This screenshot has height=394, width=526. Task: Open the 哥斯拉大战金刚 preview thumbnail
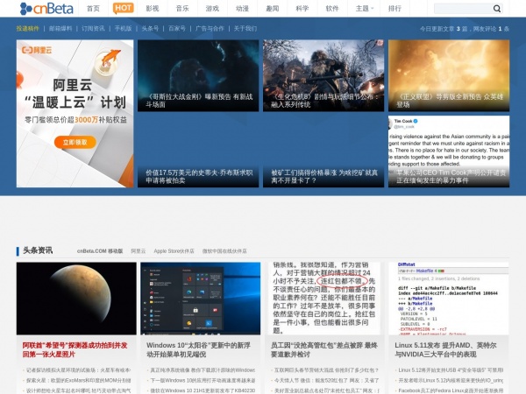coord(198,75)
